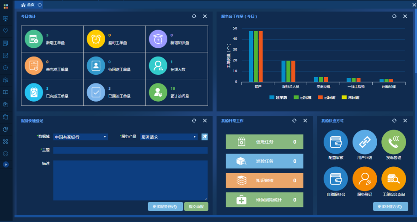Open the 值班任务 task bar
Screen dimensions: 417x222
pyautogui.click(x=264, y=142)
